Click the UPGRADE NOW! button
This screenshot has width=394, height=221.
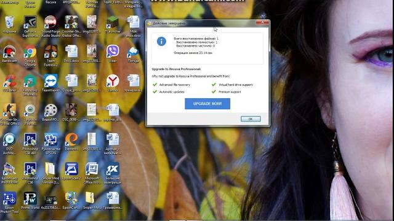207,104
